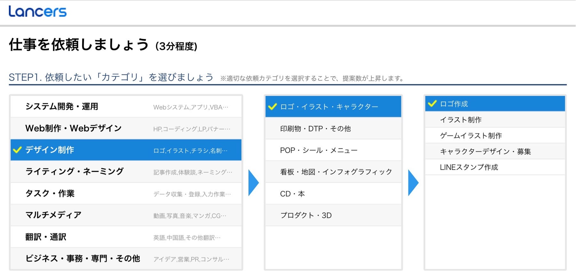The image size is (576, 277).
Task: Click description text ロゴ,イラスト,チラシ,名刺…
Action: click(x=191, y=150)
